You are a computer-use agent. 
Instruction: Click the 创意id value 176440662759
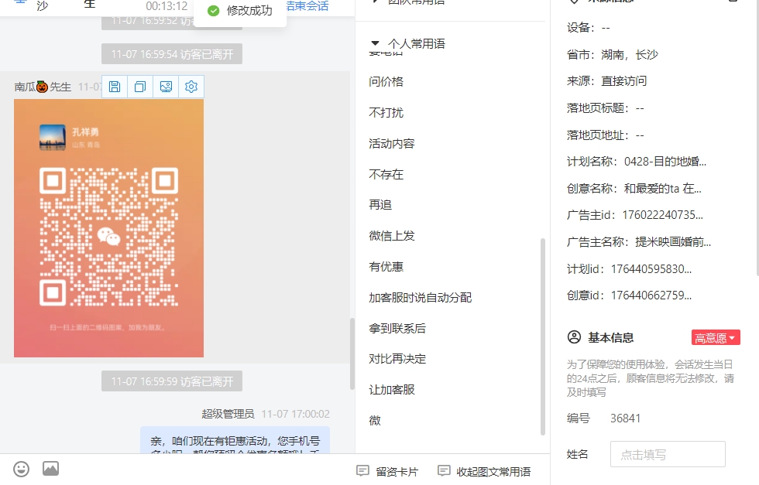(651, 295)
